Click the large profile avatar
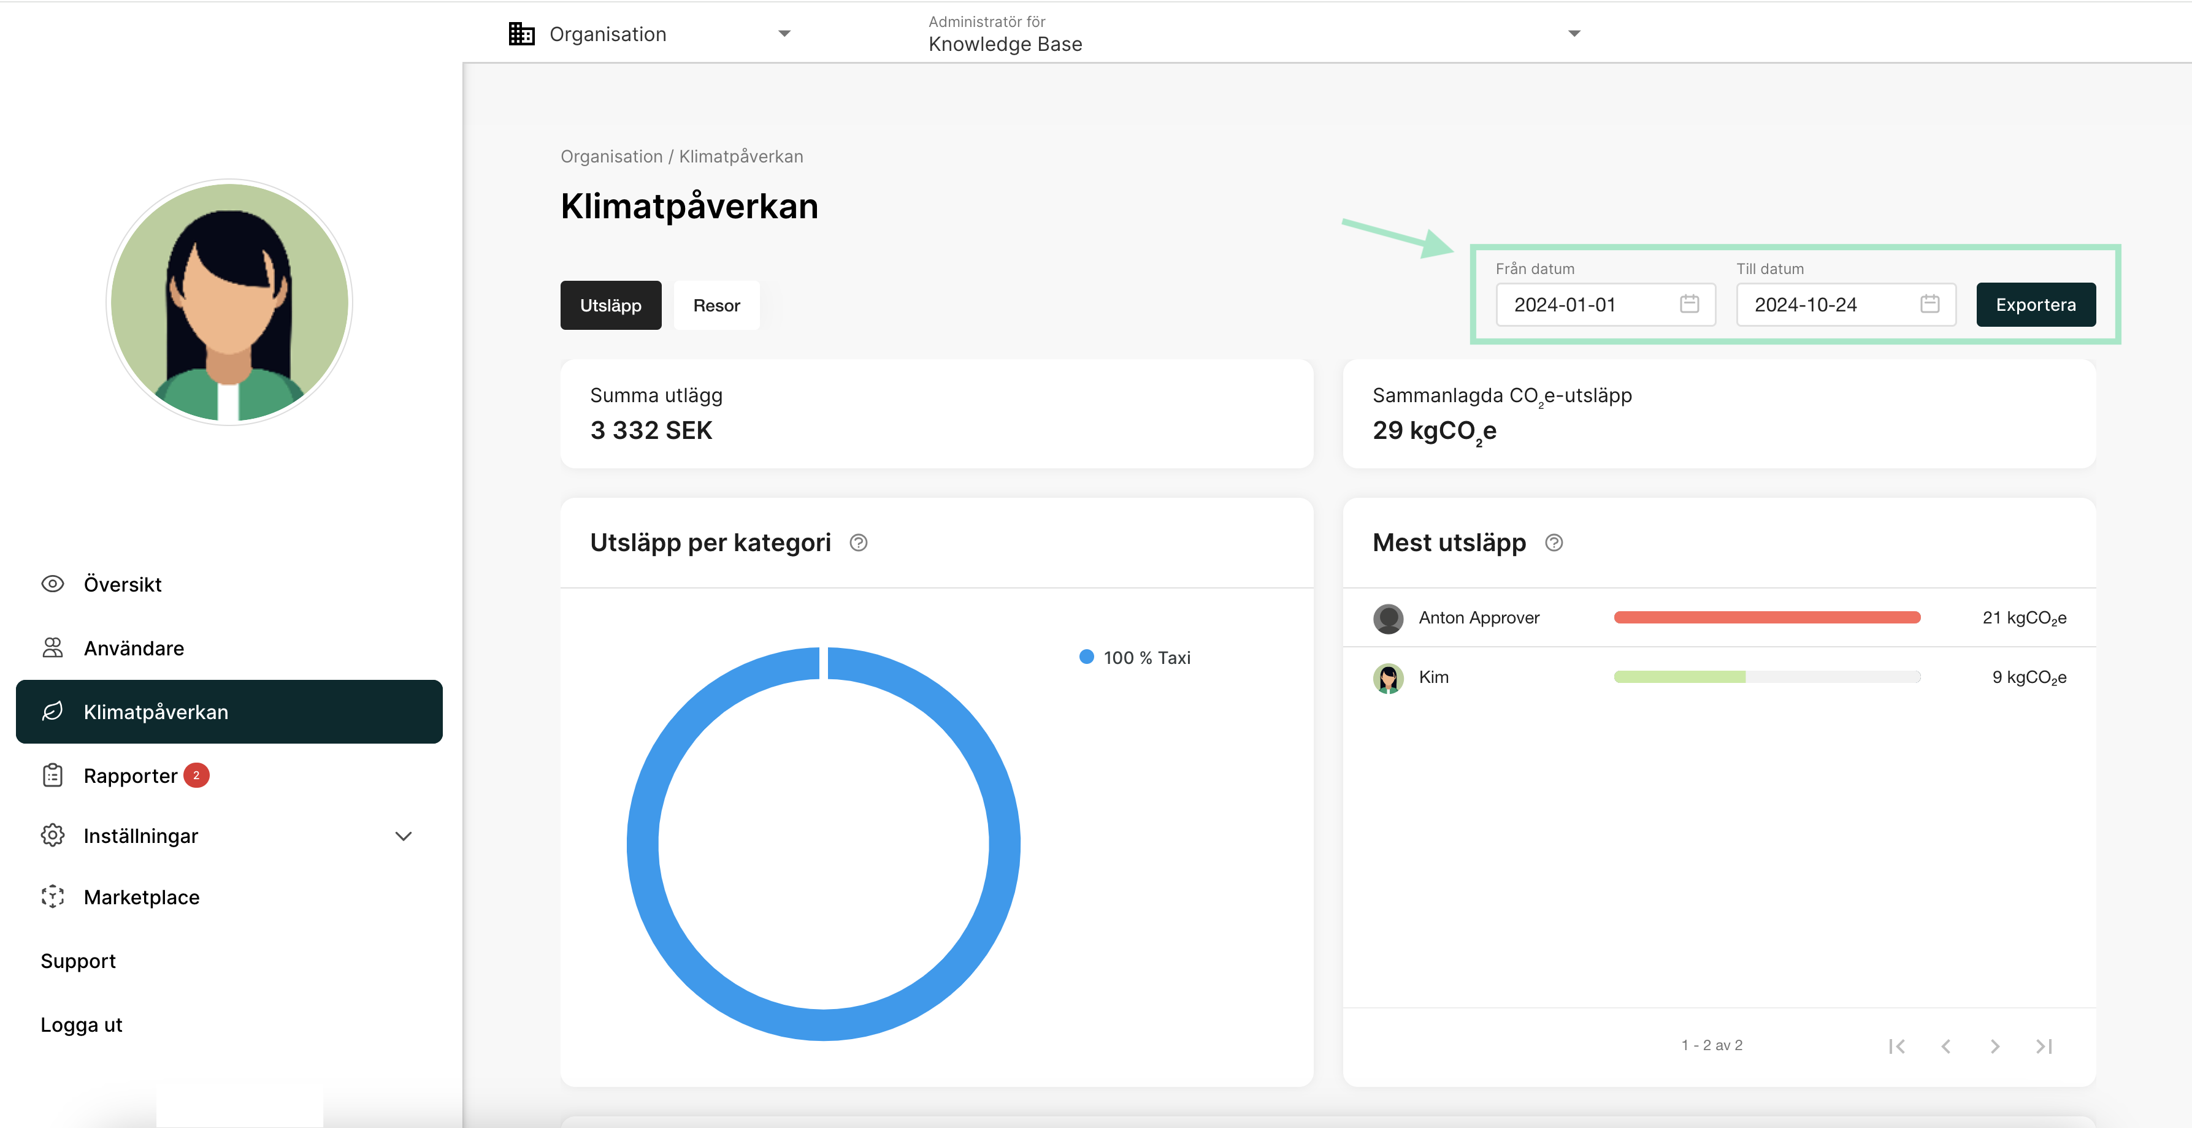Viewport: 2192px width, 1128px height. (229, 302)
